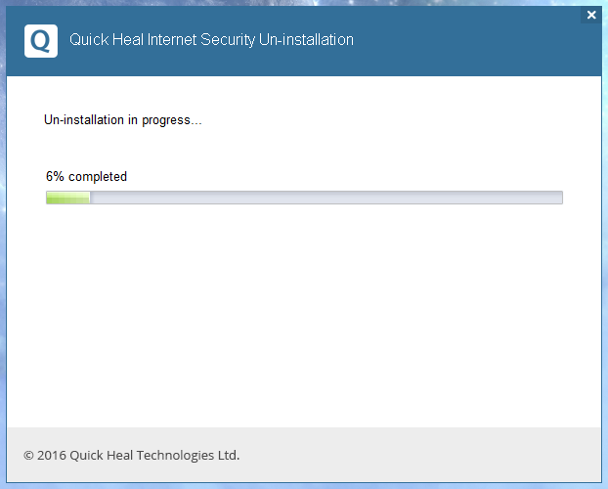
Task: Click blank white space right of status text
Action: pyautogui.click(x=391, y=120)
